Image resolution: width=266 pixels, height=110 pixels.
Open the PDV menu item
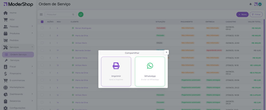point(12,20)
